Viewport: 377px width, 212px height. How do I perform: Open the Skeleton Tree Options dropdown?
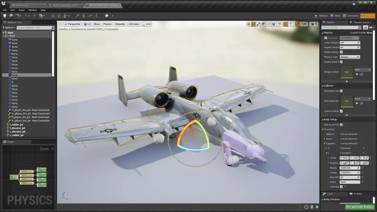(9, 28)
